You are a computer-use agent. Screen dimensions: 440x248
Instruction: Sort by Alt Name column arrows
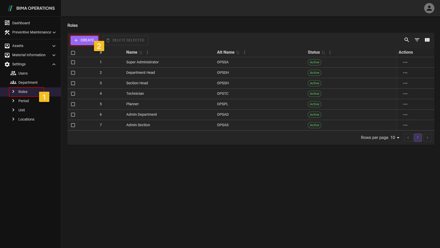point(238,52)
